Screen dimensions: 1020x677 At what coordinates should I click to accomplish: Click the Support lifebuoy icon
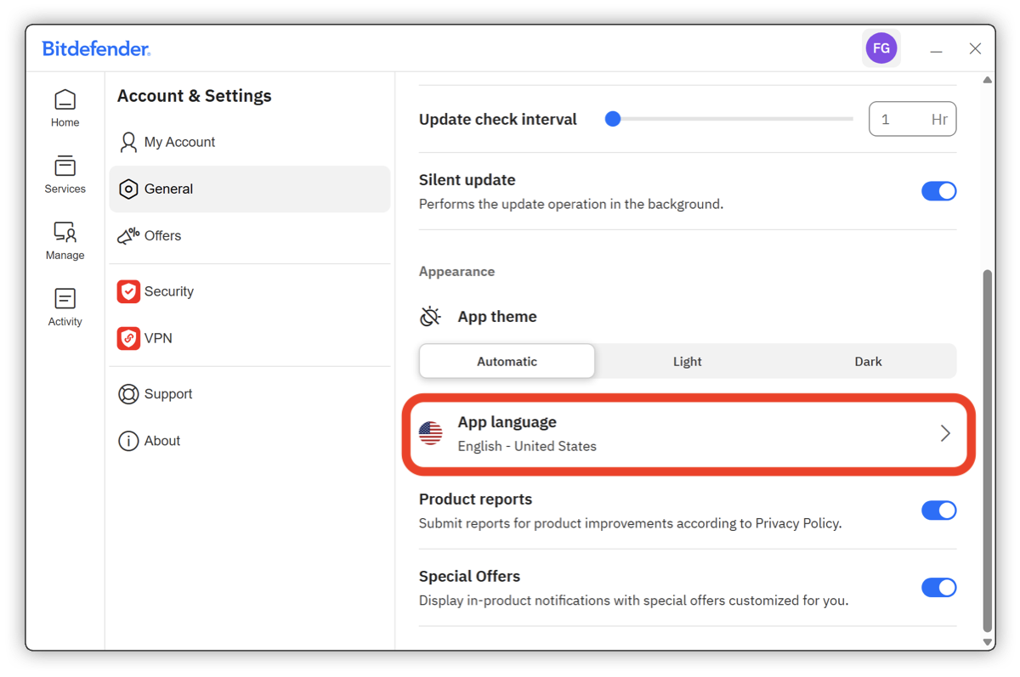pyautogui.click(x=128, y=394)
